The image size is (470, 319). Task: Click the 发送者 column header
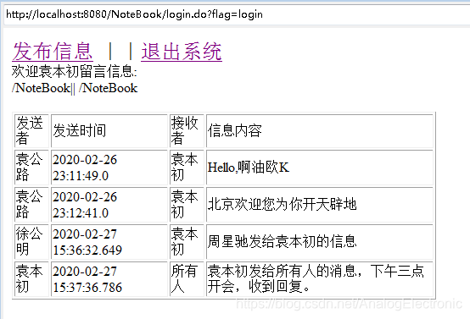31,131
